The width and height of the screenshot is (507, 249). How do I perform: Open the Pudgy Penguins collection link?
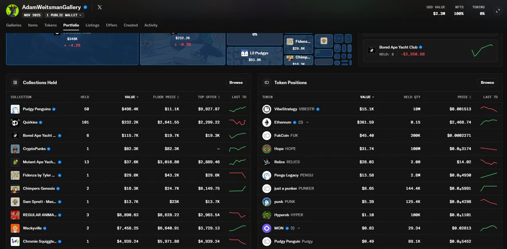point(37,109)
